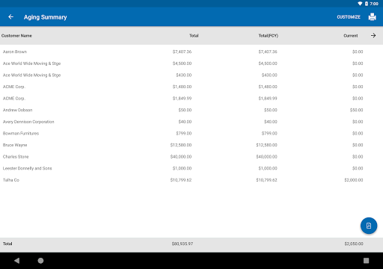This screenshot has height=269, width=383.
Task: Open Talha Co customer entry
Action: point(191,180)
